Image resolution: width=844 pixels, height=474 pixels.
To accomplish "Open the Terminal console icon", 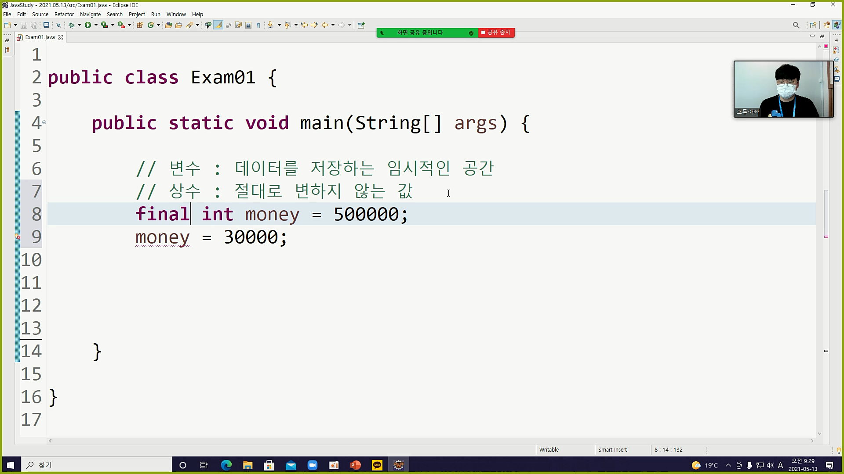I will click(x=46, y=25).
